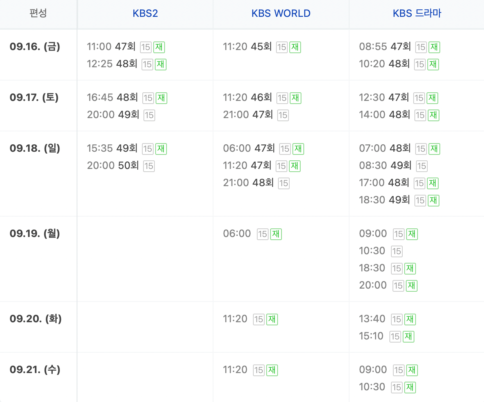Click green 재 rerun badge beside KBS2 12:25
Image resolution: width=484 pixels, height=402 pixels.
161,65
